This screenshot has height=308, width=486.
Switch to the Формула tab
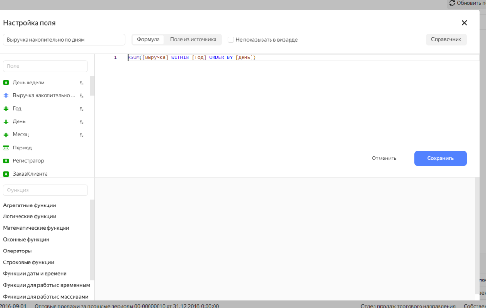pyautogui.click(x=148, y=39)
